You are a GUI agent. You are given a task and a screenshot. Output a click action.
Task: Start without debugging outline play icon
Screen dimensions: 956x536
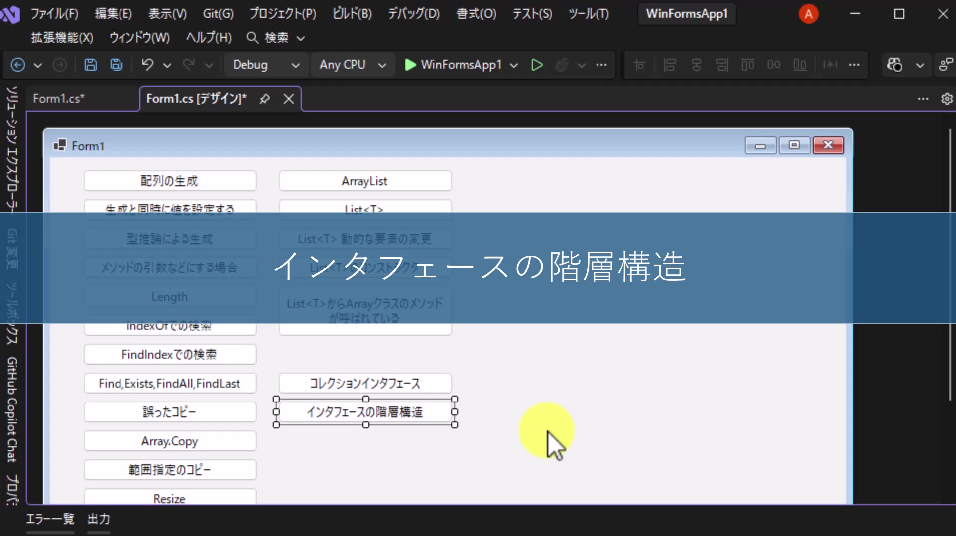(x=537, y=65)
